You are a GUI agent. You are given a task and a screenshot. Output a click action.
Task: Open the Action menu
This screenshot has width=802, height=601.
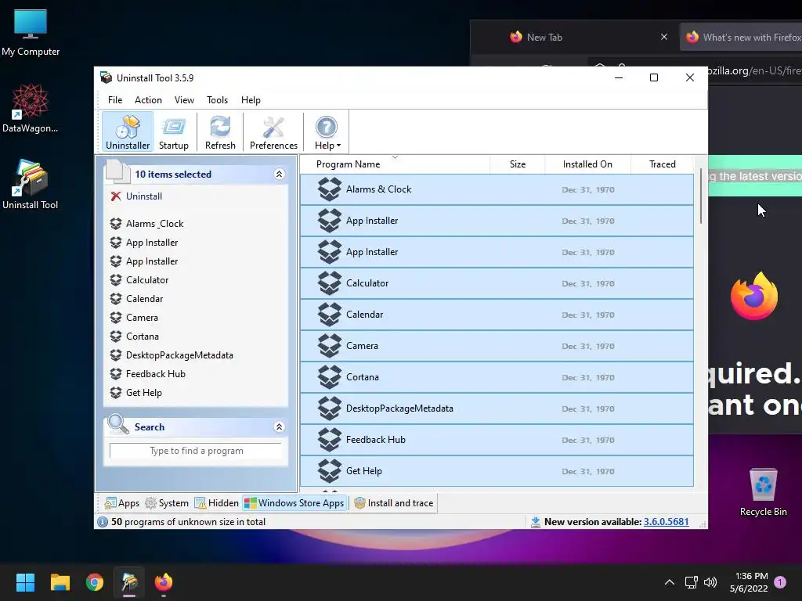coord(148,100)
